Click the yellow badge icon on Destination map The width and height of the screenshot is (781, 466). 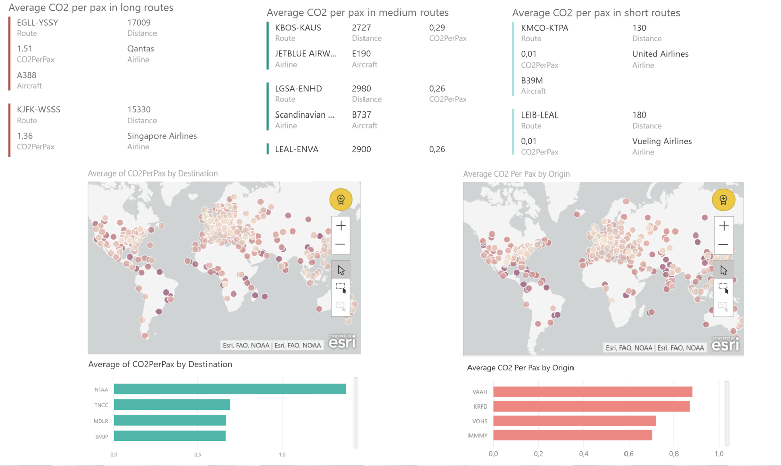[x=342, y=199]
